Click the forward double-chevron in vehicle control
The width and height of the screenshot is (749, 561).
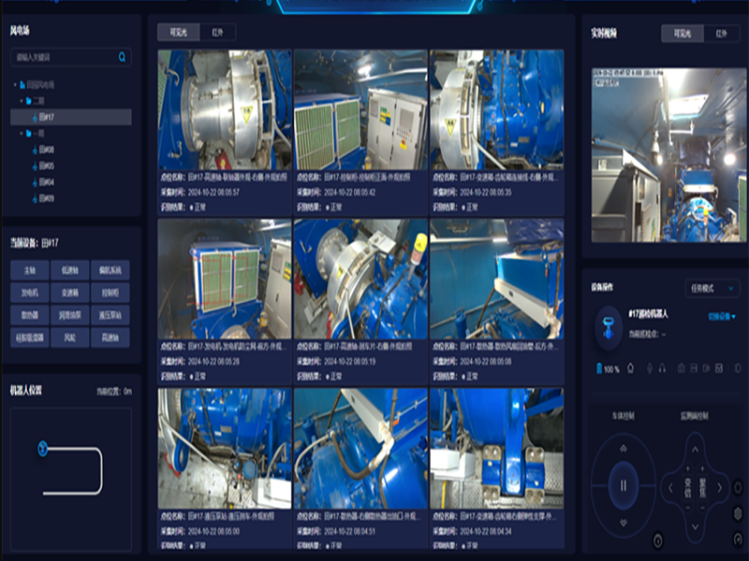coord(624,449)
